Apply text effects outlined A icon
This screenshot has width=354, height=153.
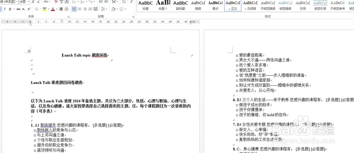[36, 9]
